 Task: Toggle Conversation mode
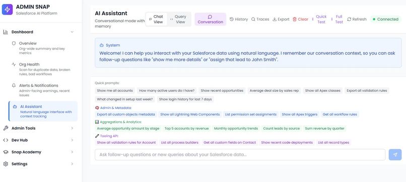(x=210, y=19)
